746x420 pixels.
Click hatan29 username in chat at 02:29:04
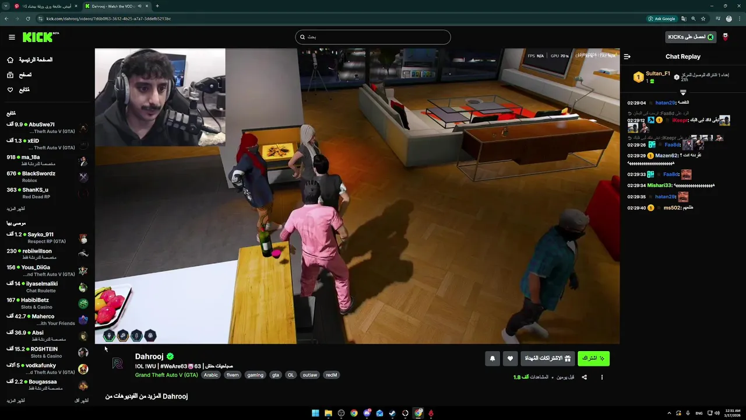pyautogui.click(x=665, y=103)
